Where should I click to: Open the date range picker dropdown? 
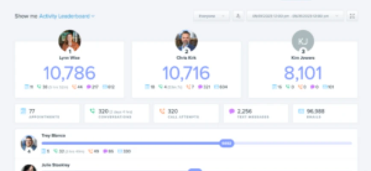pos(295,16)
